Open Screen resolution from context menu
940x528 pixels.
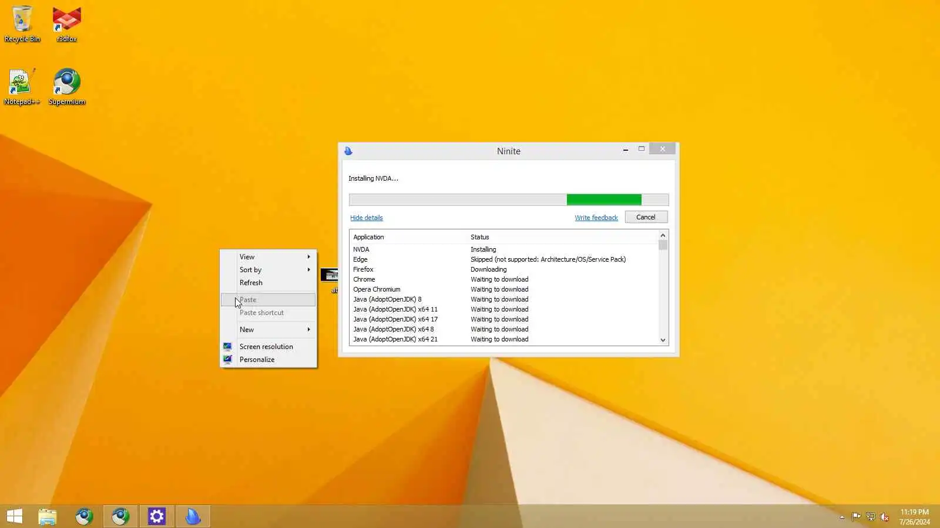tap(268, 347)
